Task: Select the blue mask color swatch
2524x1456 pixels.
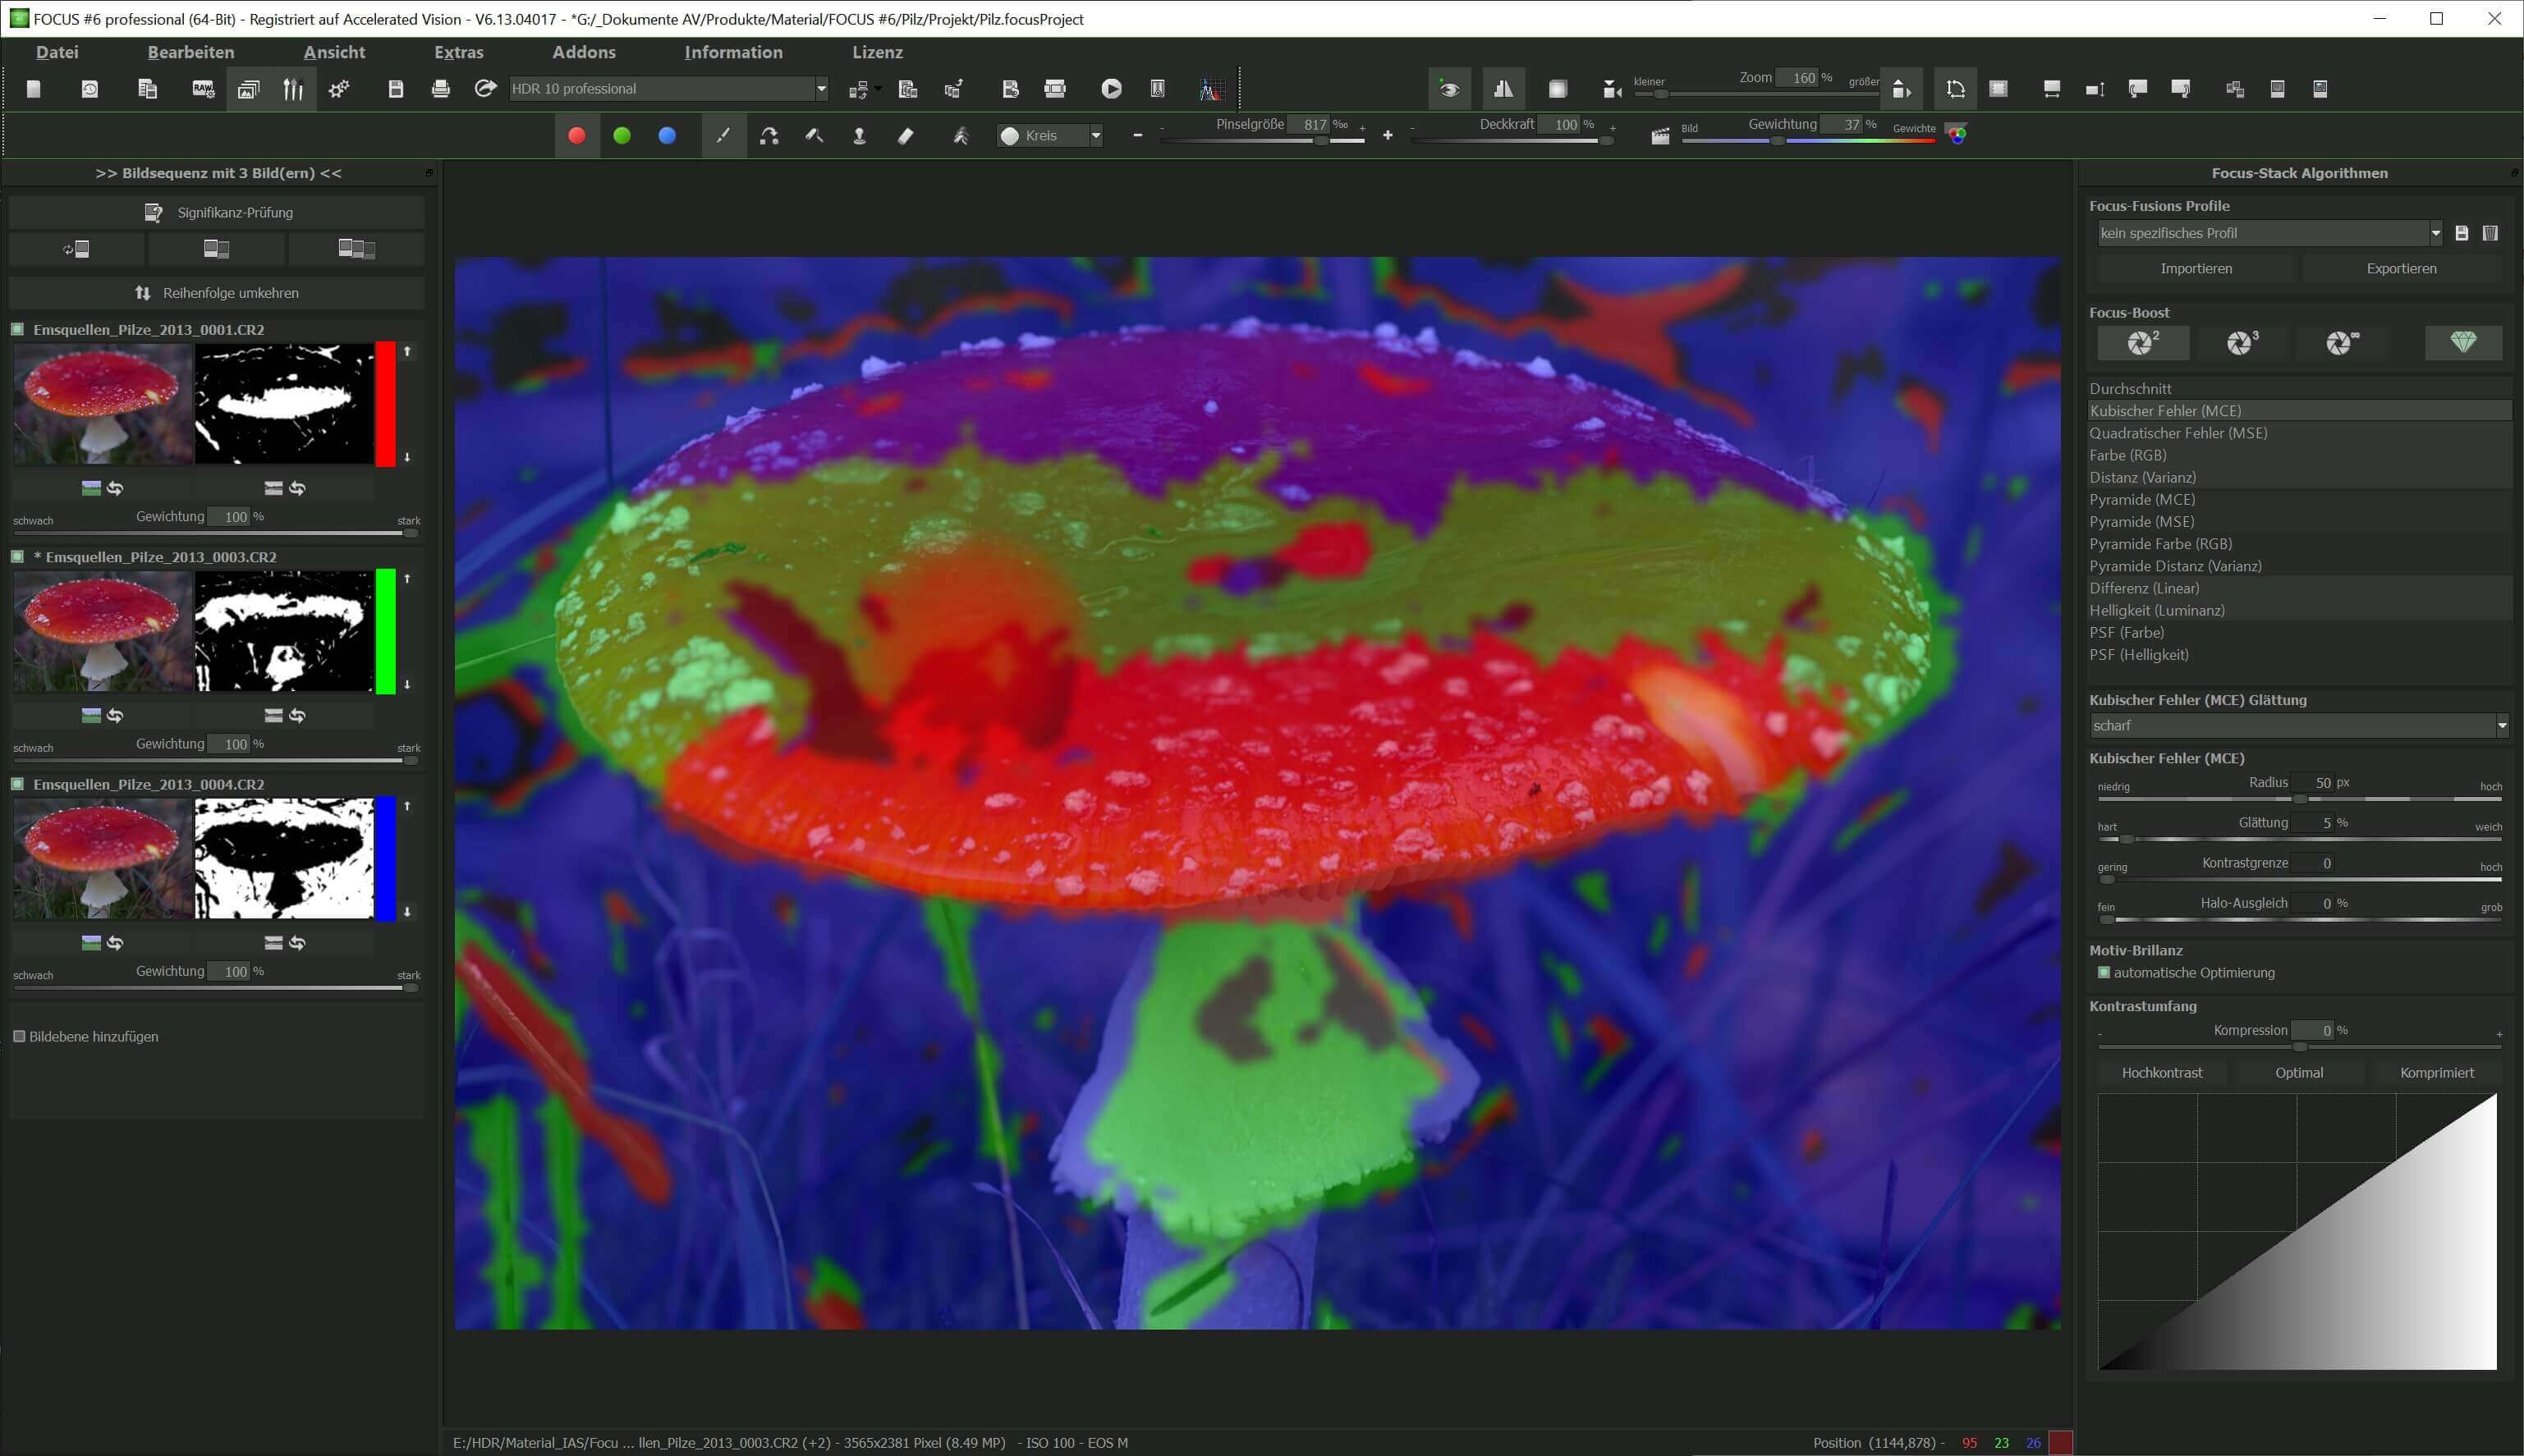Action: (x=668, y=136)
